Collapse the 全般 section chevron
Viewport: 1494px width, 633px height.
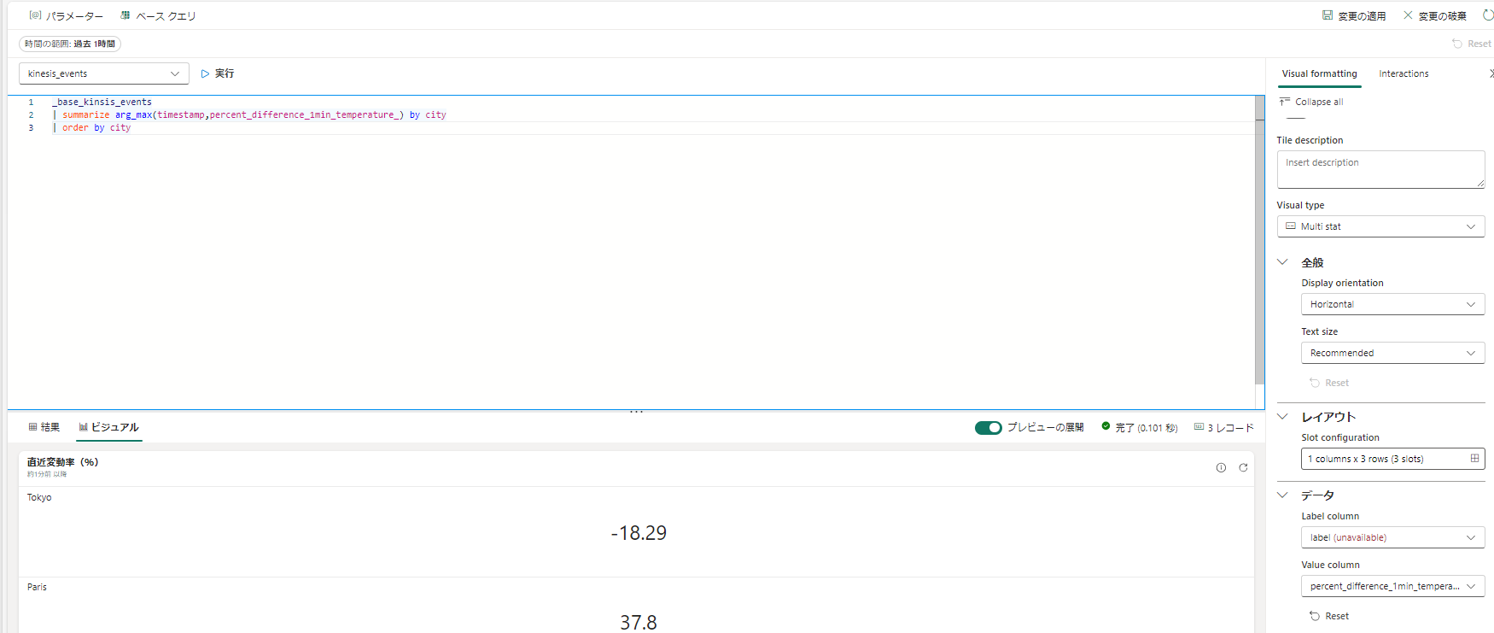(1282, 262)
